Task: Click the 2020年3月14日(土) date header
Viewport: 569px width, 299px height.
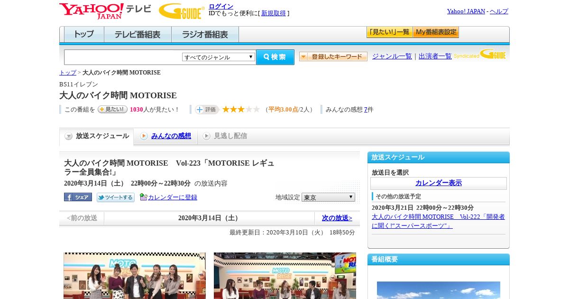Action: click(209, 218)
